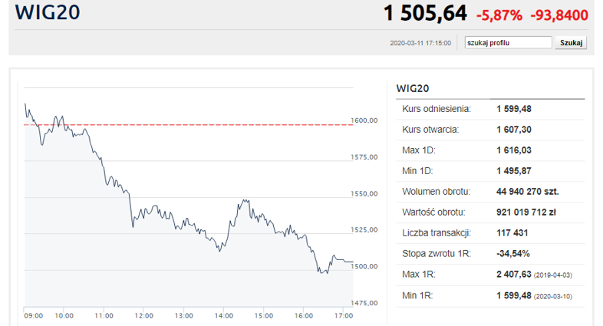
Task: Click the Max 1D value 1 616,03
Action: coord(514,150)
